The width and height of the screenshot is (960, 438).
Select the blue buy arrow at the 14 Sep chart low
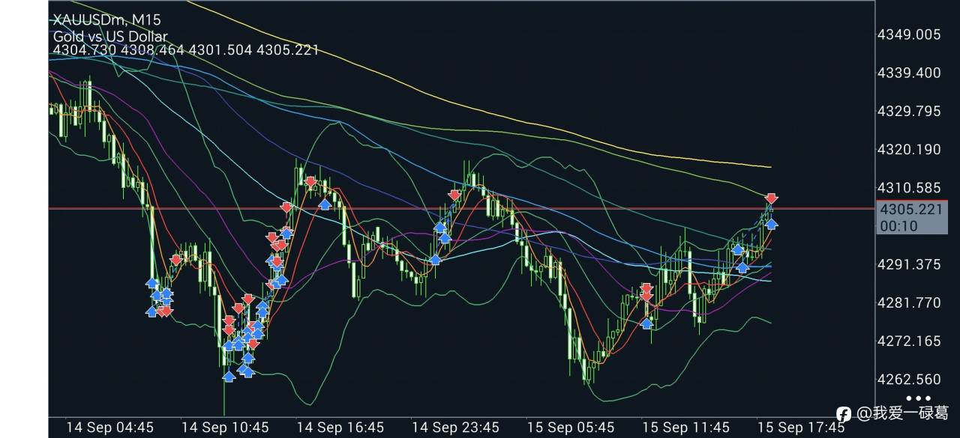pyautogui.click(x=229, y=376)
